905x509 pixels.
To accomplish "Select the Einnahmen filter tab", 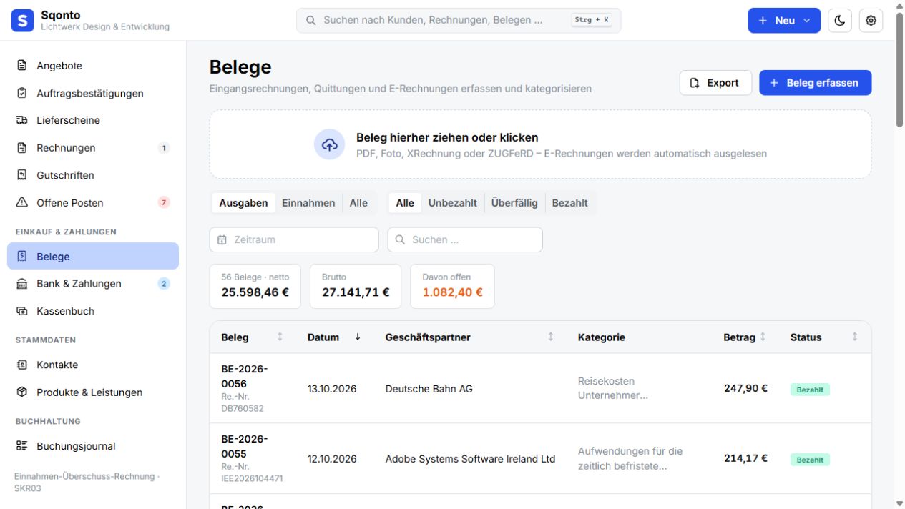I will [308, 203].
